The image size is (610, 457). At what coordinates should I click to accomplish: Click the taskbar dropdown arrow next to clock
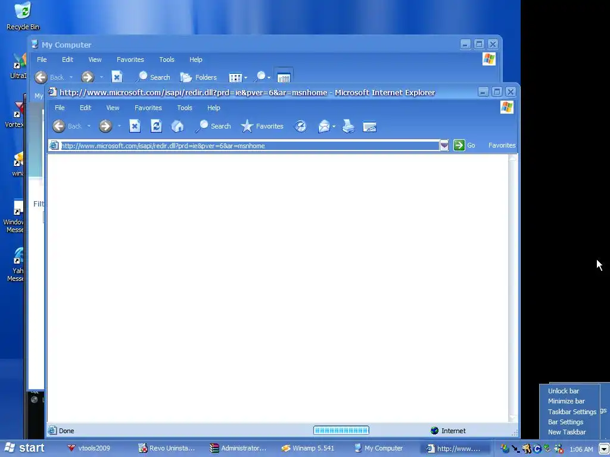[603, 449]
